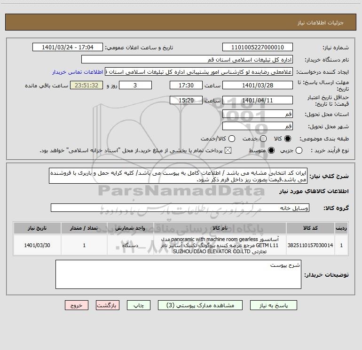Click the طبقه بندی موضوعی label
The height and width of the screenshot is (350, 362).
pos(324,139)
